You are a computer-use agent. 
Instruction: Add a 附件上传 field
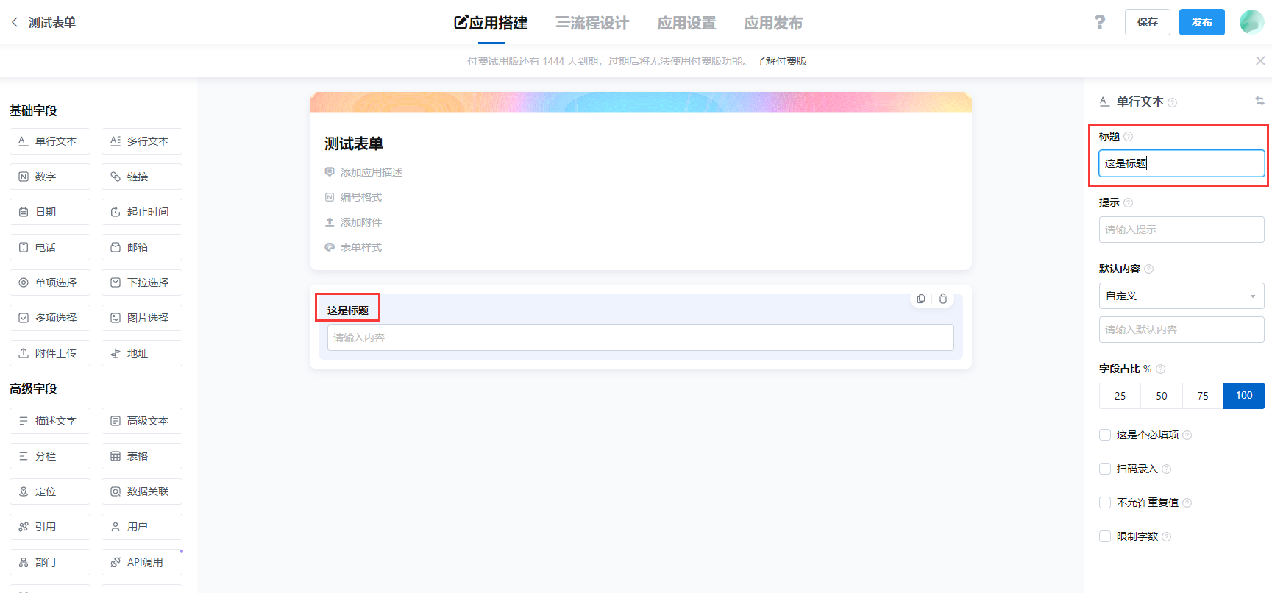click(x=50, y=353)
